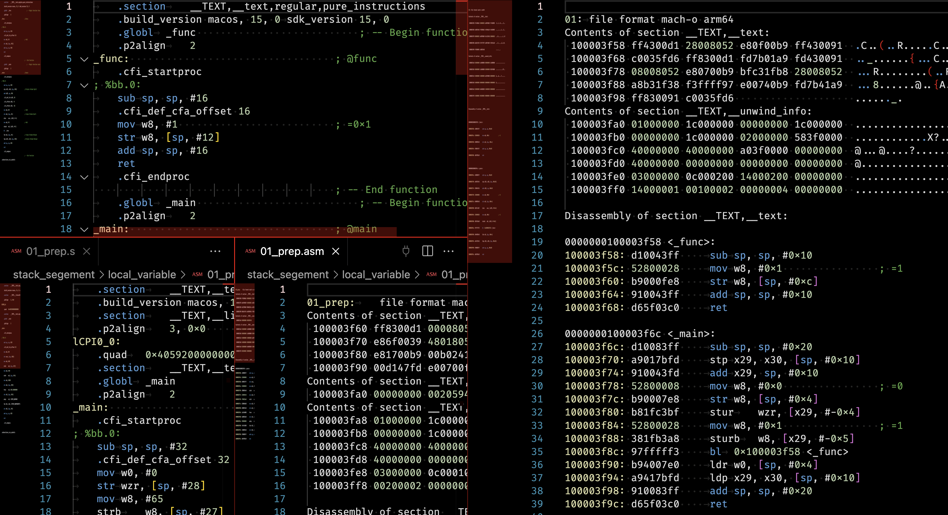Viewport: 948px width, 515px height.
Task: Click the plug icon in 01_prep.asm toolbar
Action: 406,252
